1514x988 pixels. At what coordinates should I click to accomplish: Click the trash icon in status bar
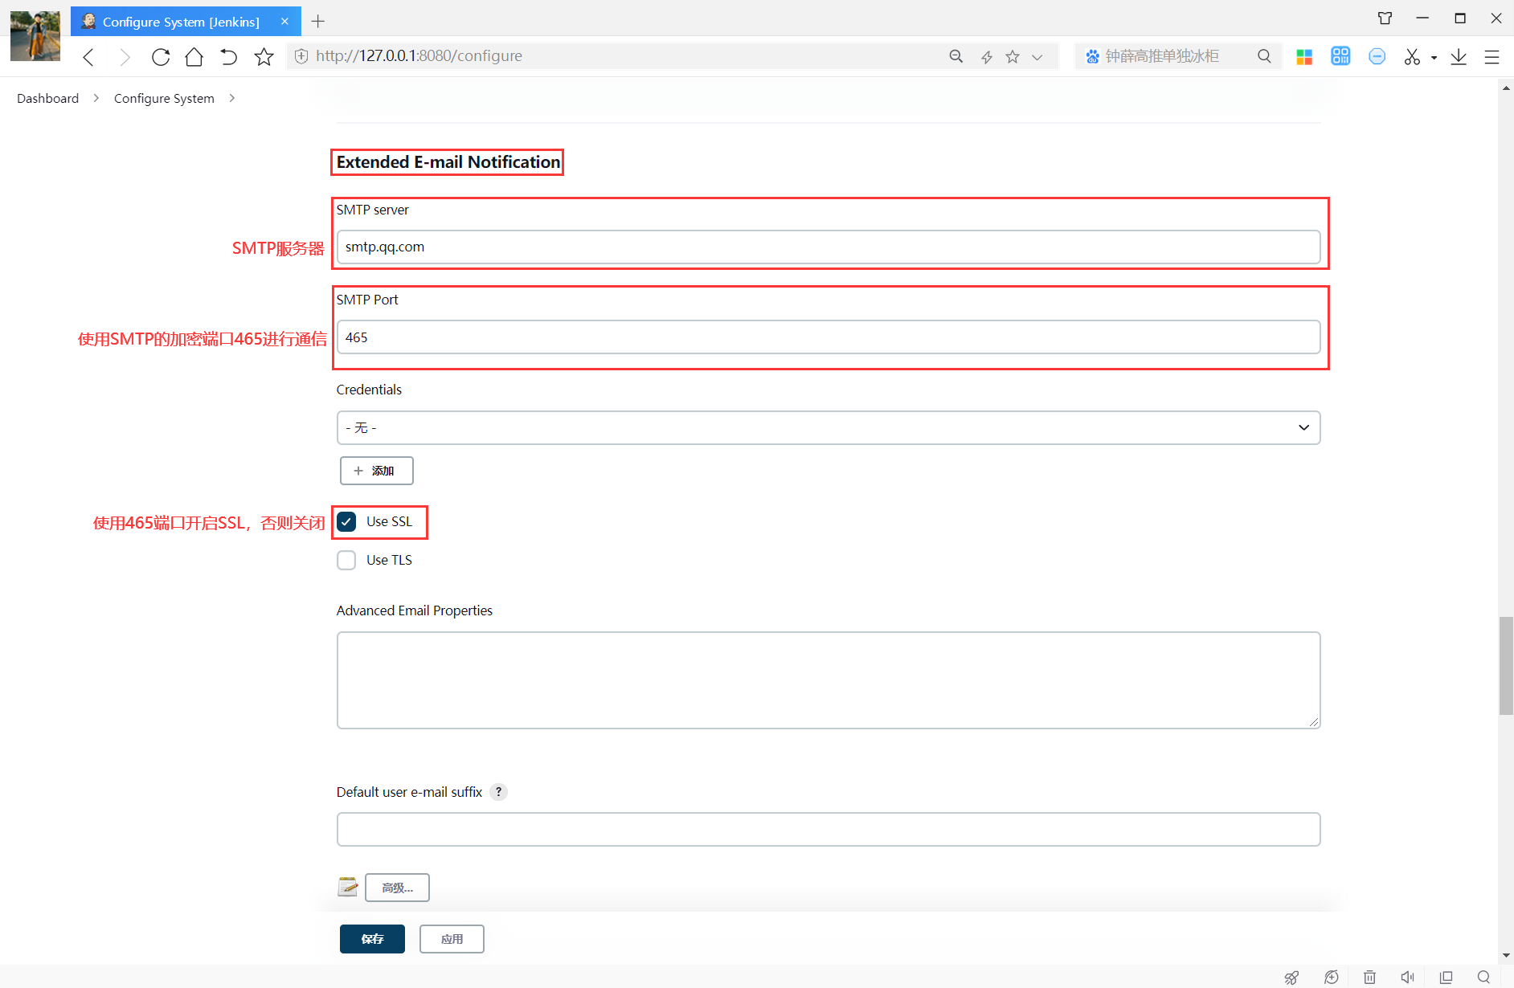coord(1369,977)
